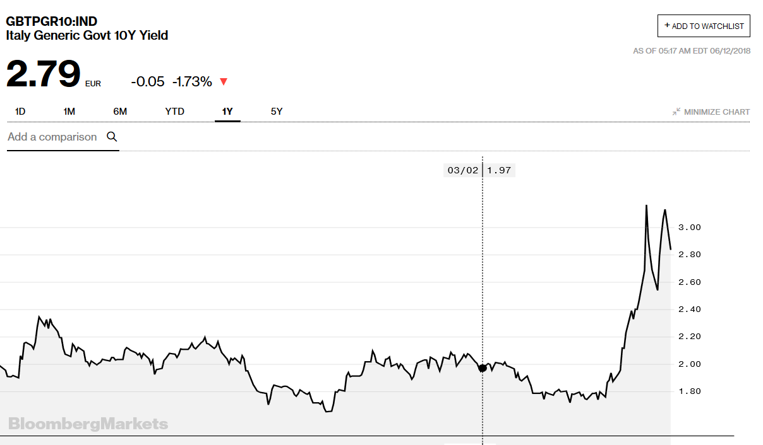Open the 5Y chart view
Image resolution: width=763 pixels, height=445 pixels.
point(277,112)
